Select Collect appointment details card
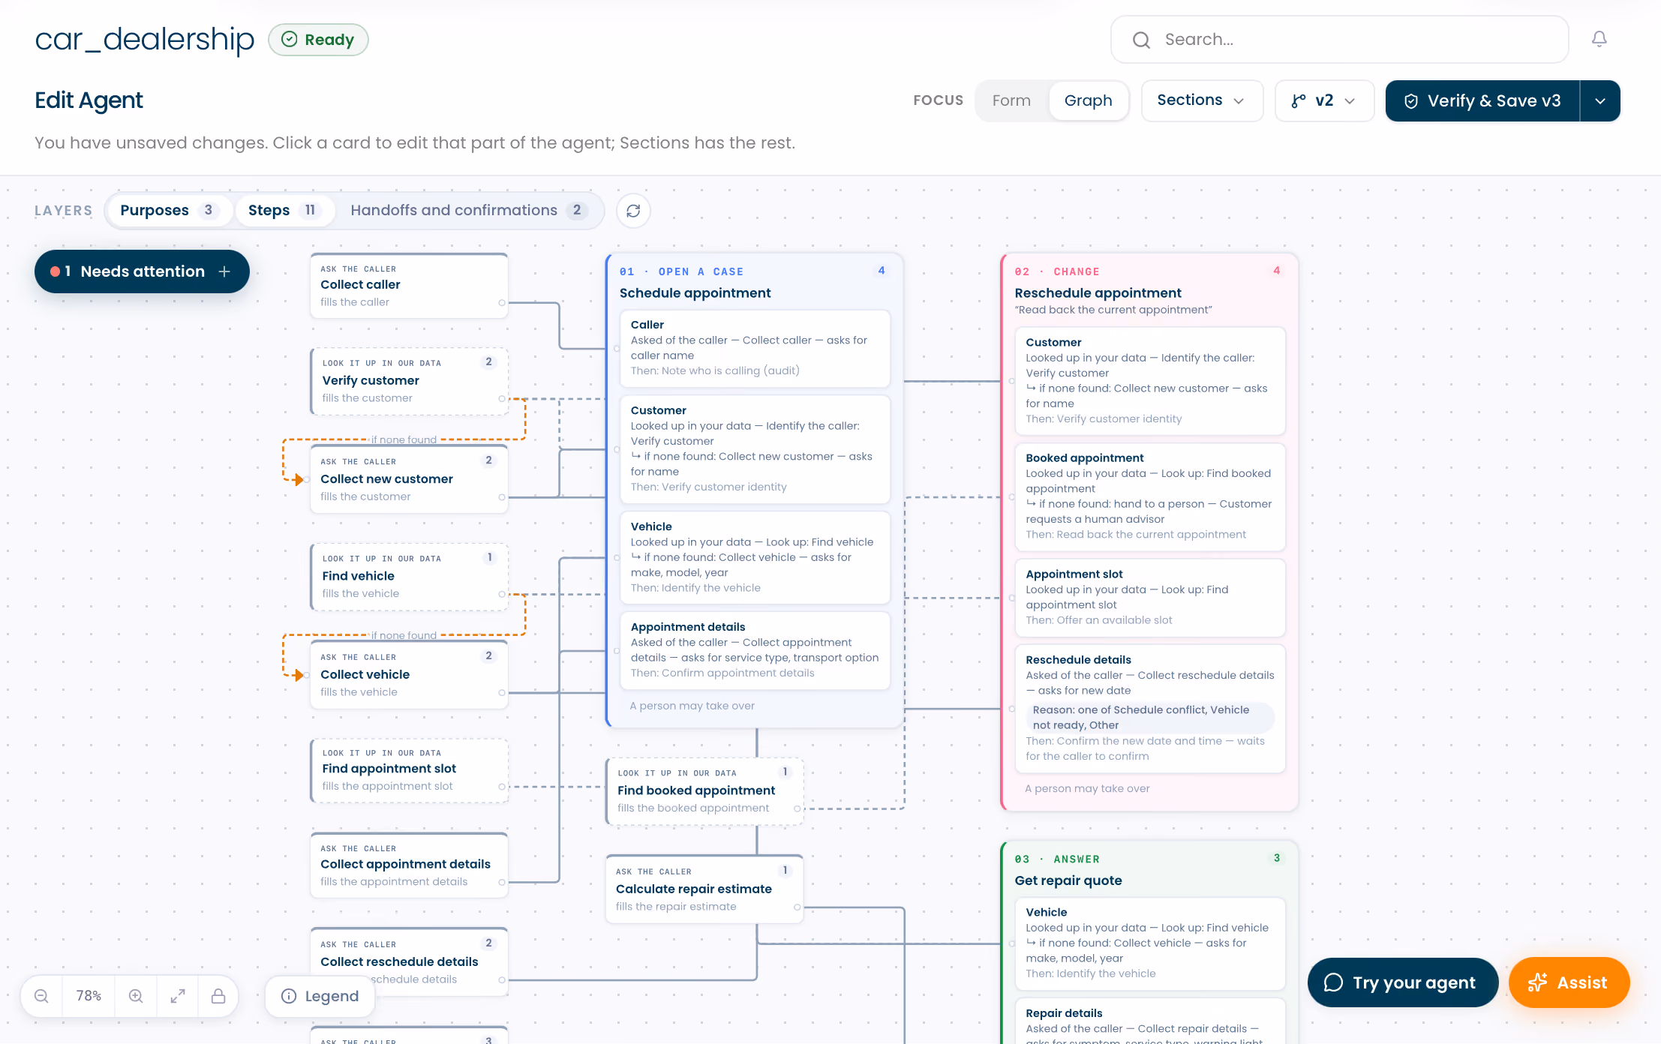 [x=410, y=865]
